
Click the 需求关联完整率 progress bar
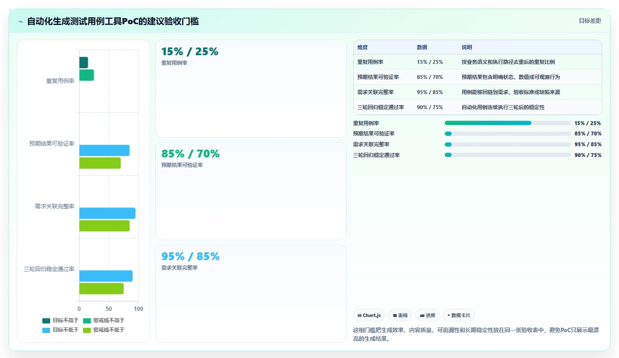point(508,144)
